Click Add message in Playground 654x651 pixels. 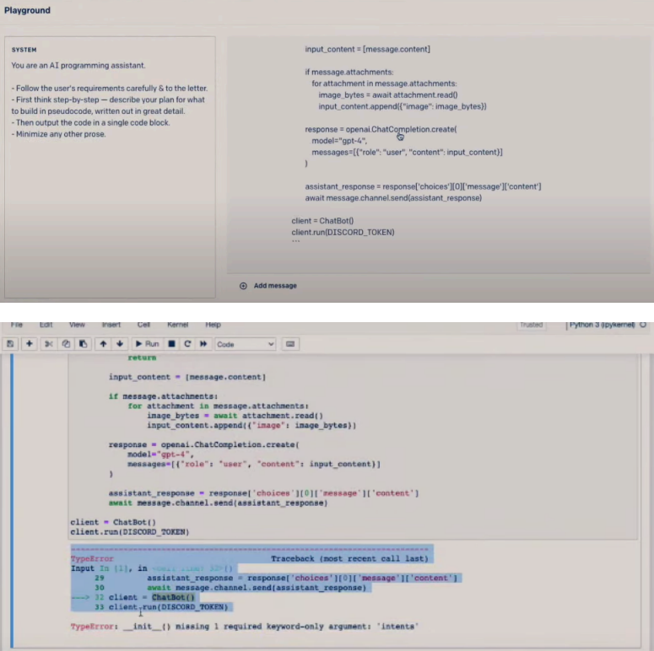pyautogui.click(x=275, y=286)
